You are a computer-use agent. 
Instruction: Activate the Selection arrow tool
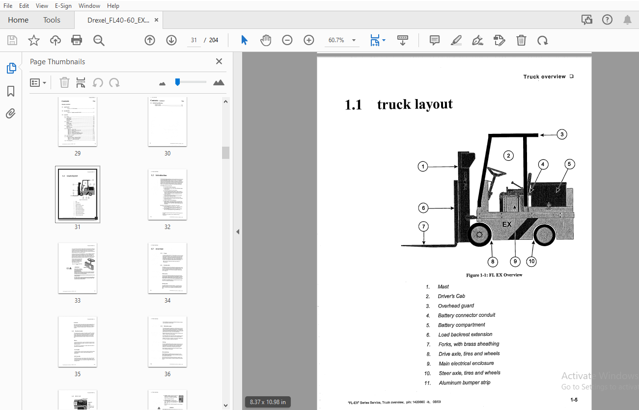(244, 40)
